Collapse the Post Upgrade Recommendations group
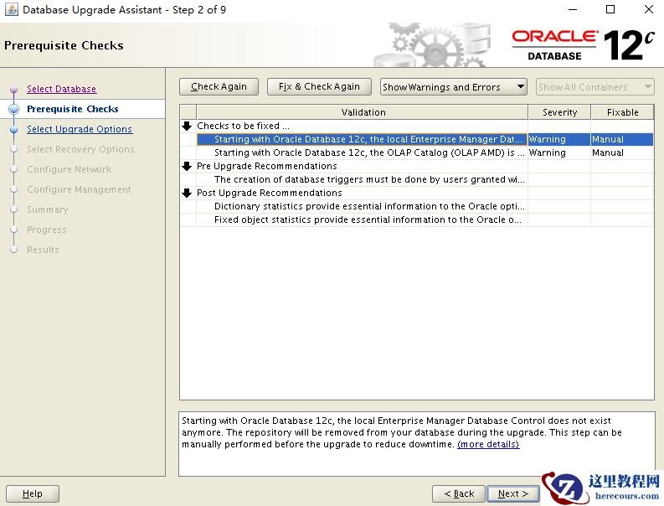The height and width of the screenshot is (506, 664). click(187, 193)
